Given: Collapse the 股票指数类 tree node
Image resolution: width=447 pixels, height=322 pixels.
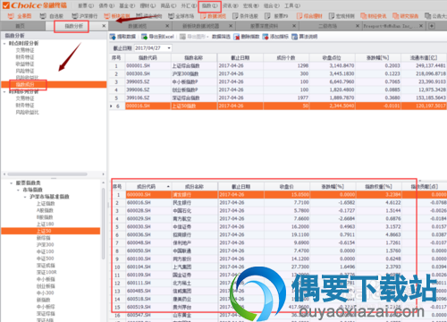Looking at the screenshot, I should click(x=12, y=183).
